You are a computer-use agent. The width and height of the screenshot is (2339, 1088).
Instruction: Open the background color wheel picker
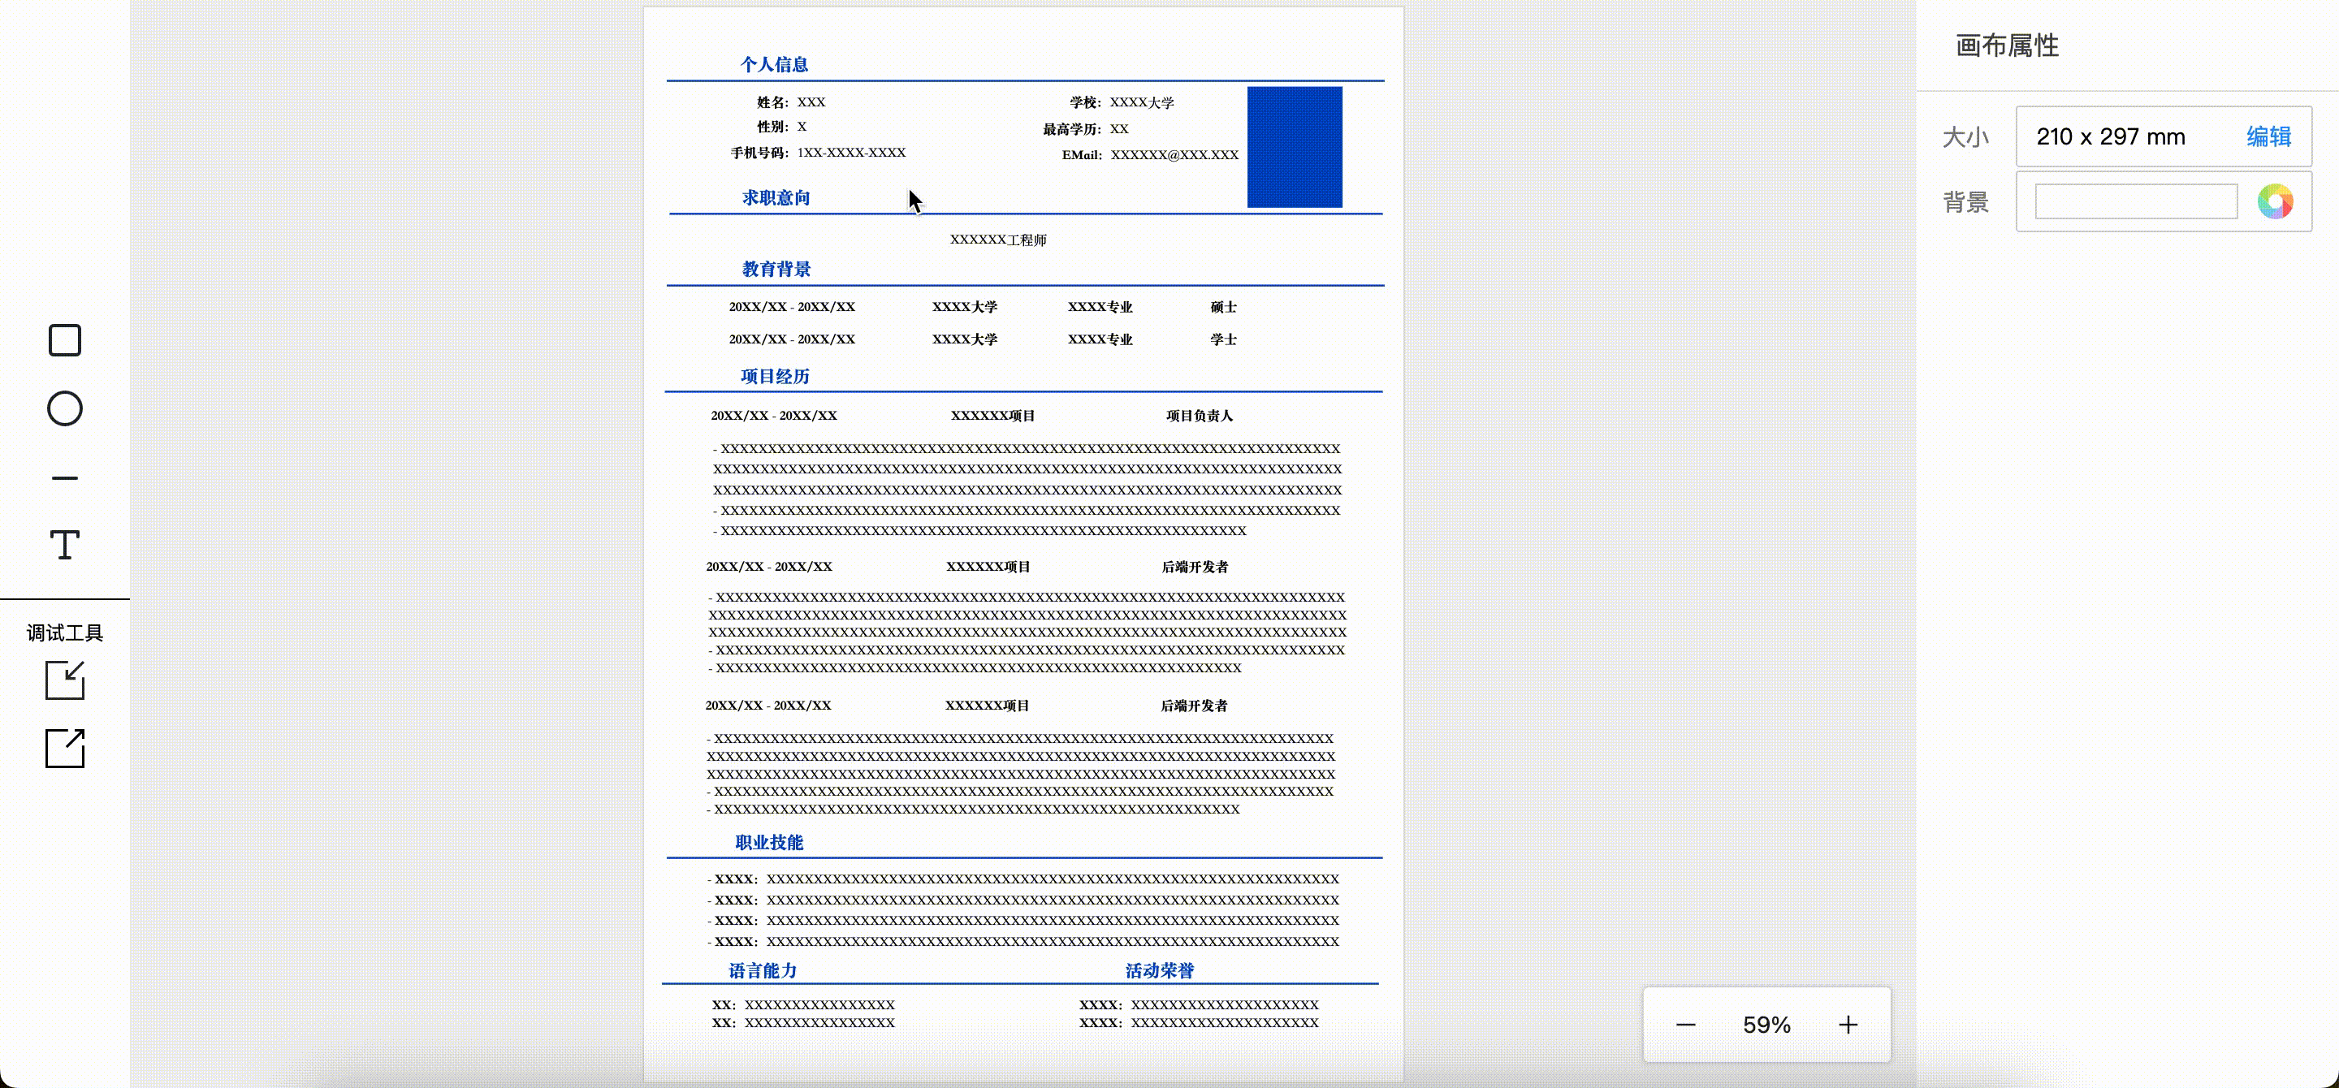click(2275, 201)
